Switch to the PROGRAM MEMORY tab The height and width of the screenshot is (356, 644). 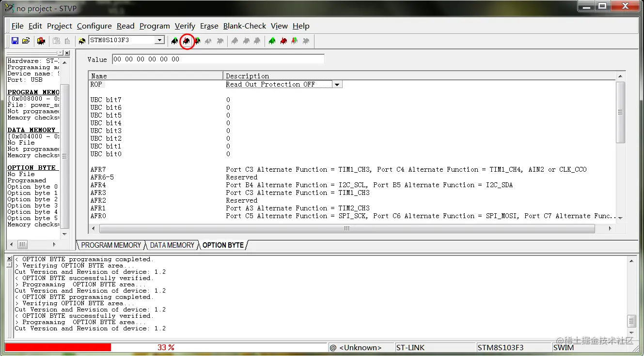[111, 245]
